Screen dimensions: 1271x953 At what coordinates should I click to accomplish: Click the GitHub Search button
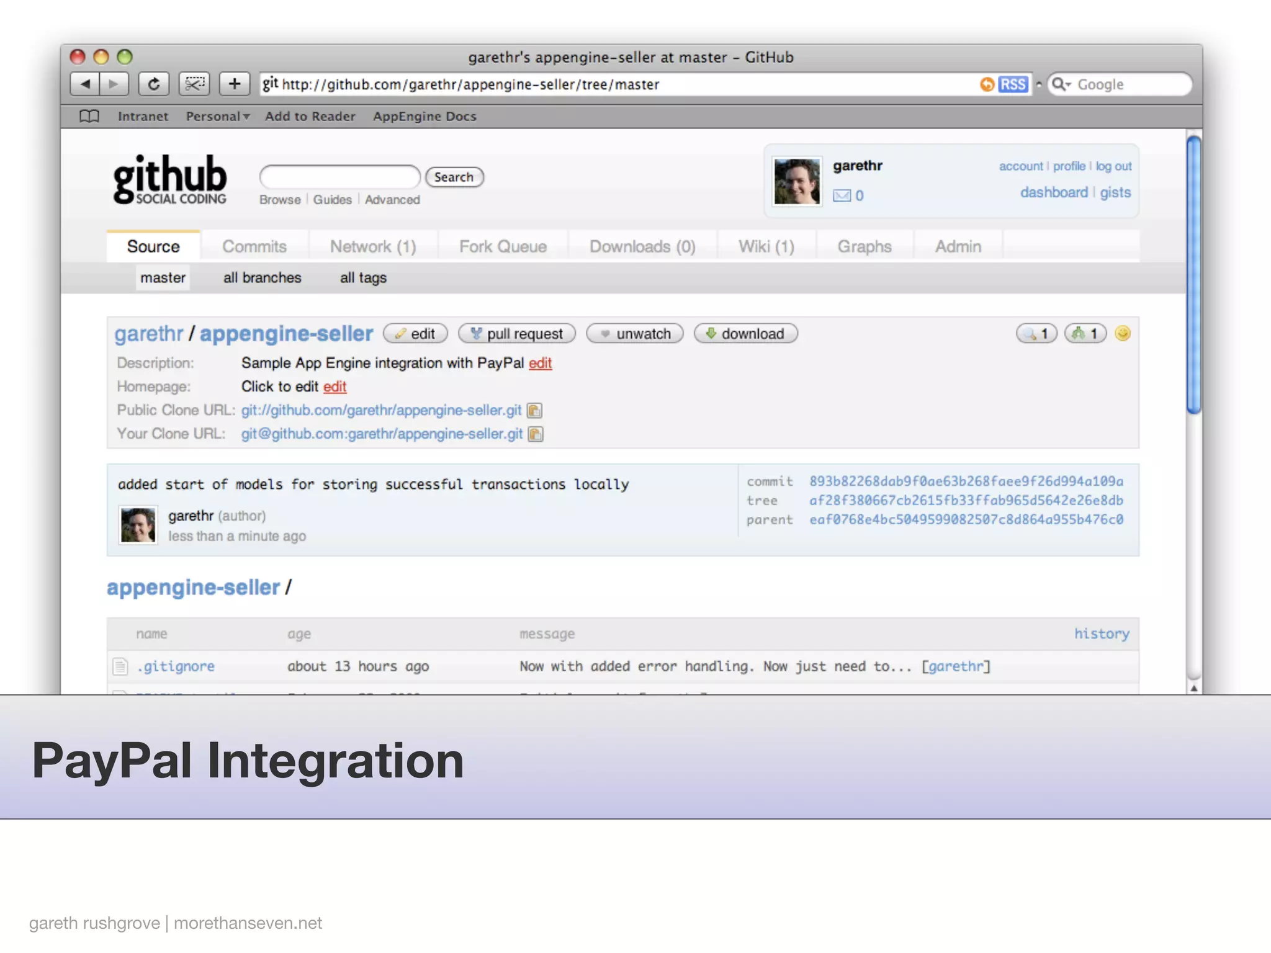coord(454,177)
